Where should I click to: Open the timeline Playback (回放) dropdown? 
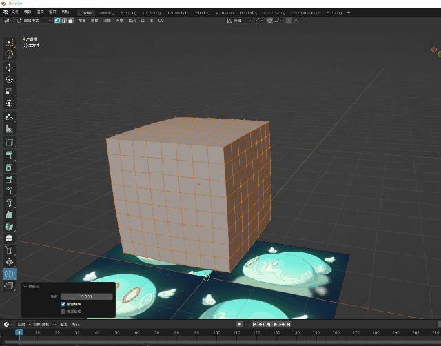pos(23,325)
